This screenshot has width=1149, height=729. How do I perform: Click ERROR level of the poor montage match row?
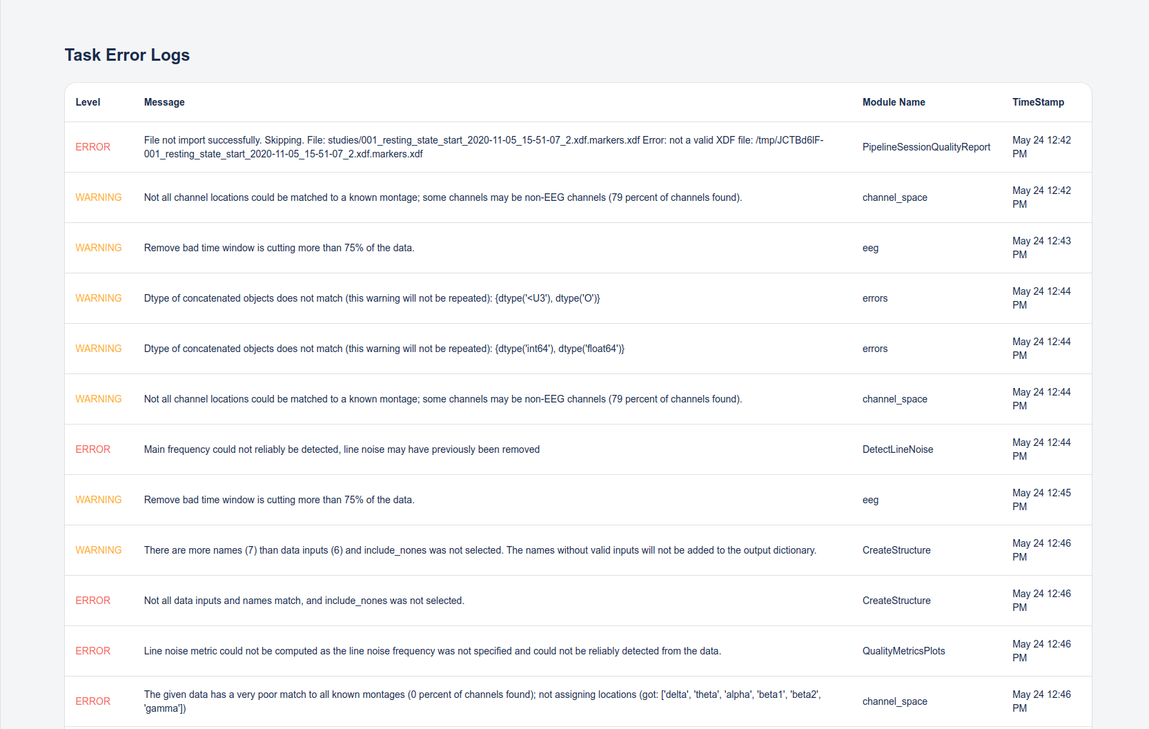pos(93,701)
